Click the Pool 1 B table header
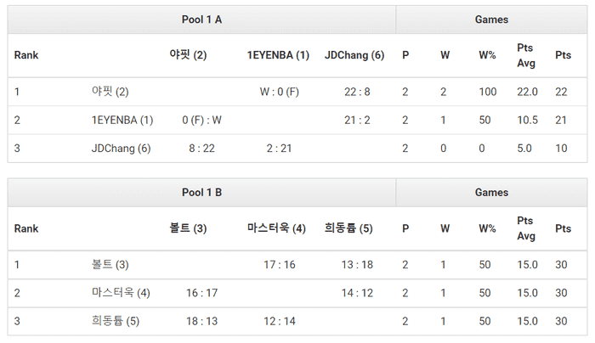595x343 pixels. point(202,193)
